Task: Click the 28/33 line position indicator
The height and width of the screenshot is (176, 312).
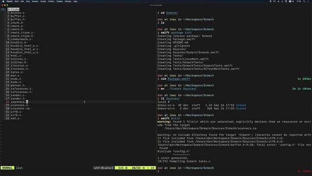Action: [136, 168]
